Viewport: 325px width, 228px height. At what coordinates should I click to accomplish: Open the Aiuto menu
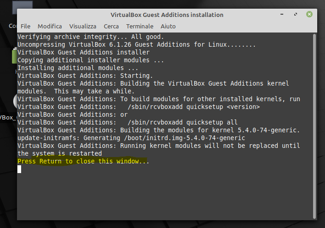(168, 27)
